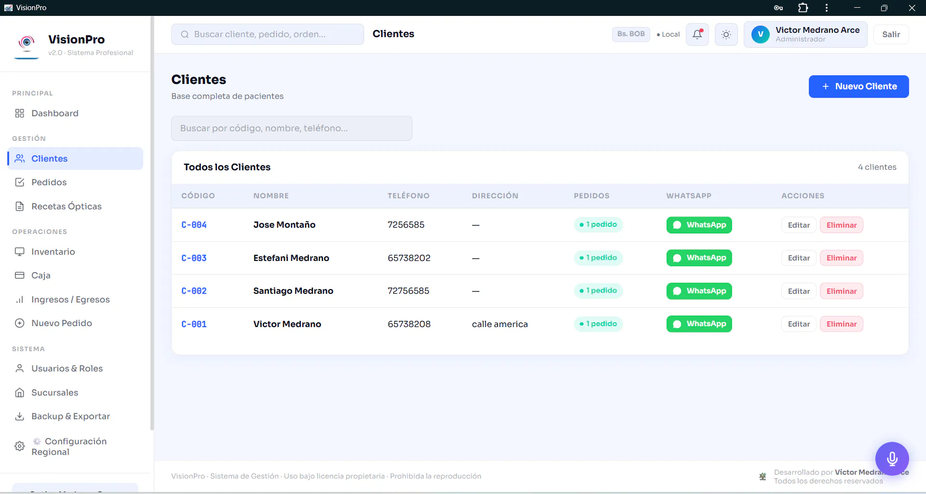Open Caja in sidebar

click(75, 275)
